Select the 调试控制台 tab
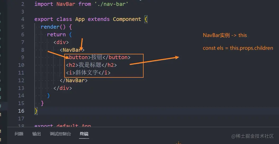279x144 pixels. [60, 134]
